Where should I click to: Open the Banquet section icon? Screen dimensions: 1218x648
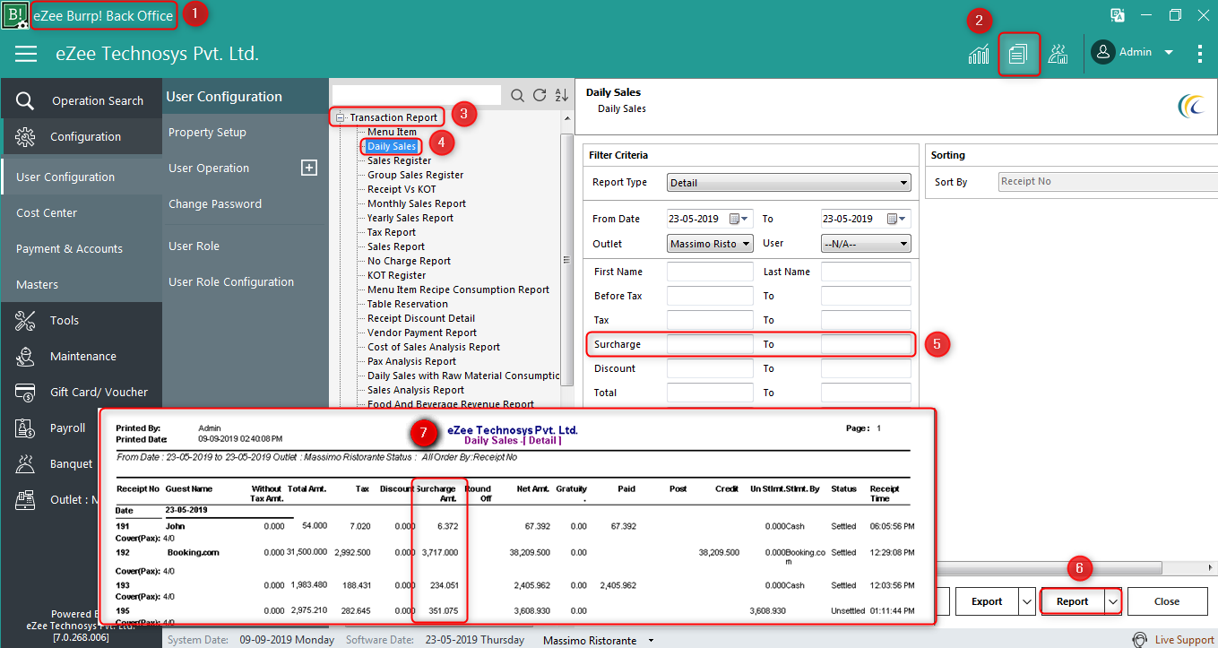(x=25, y=463)
